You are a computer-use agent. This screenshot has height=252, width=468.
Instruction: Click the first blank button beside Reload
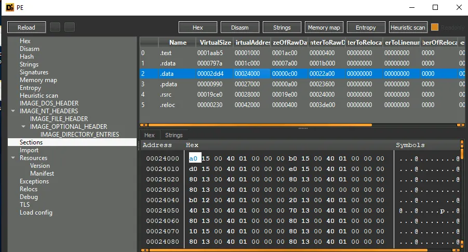(55, 27)
